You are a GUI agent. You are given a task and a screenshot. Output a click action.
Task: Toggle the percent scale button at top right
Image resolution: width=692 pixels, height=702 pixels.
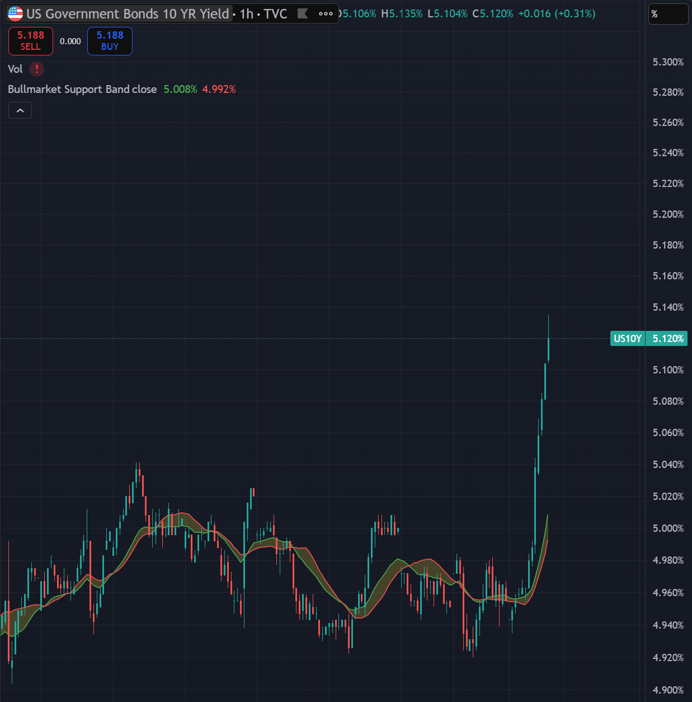(x=668, y=14)
